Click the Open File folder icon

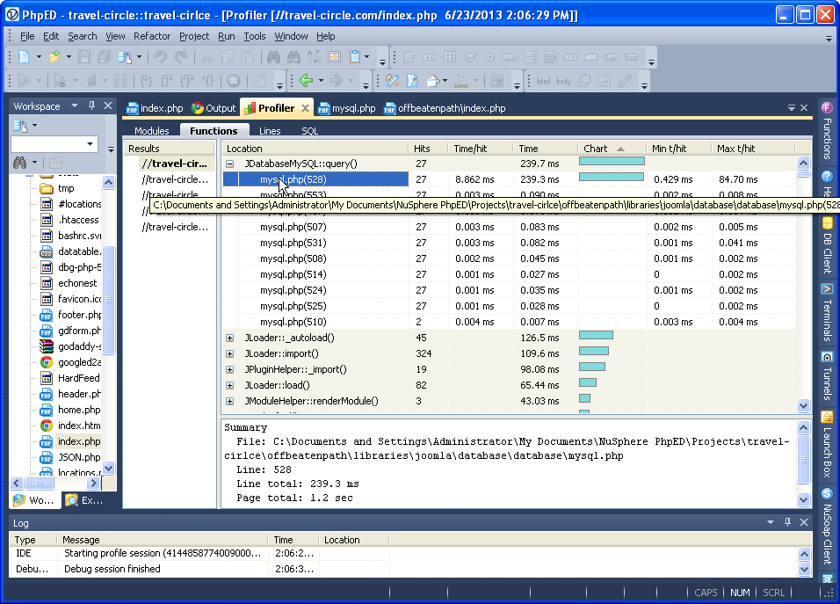[54, 57]
